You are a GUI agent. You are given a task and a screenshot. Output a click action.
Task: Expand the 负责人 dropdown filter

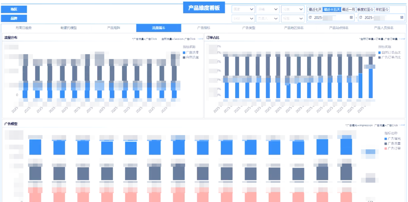268,18
